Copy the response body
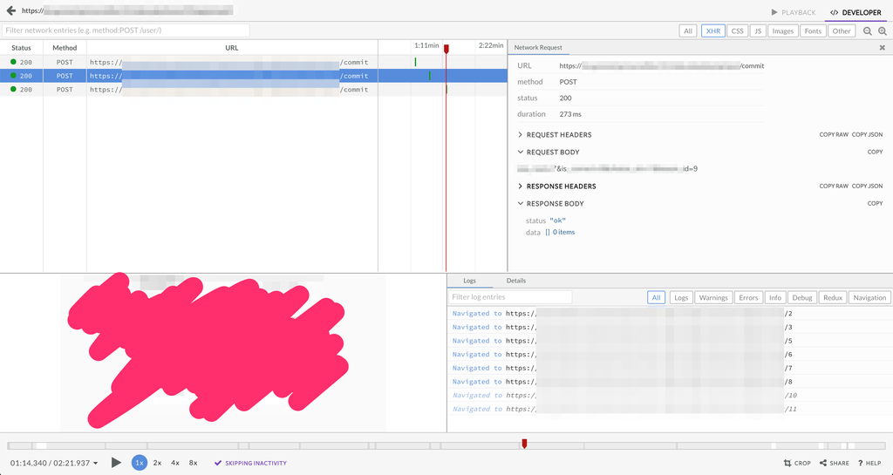Image resolution: width=893 pixels, height=475 pixels. [875, 203]
